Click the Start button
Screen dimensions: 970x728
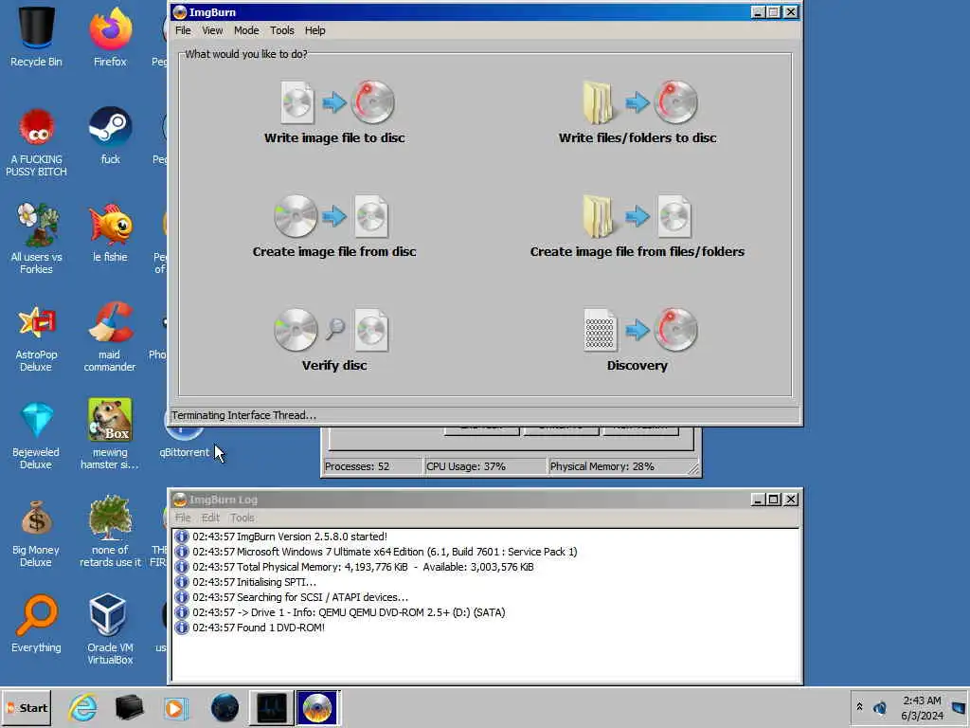point(27,707)
